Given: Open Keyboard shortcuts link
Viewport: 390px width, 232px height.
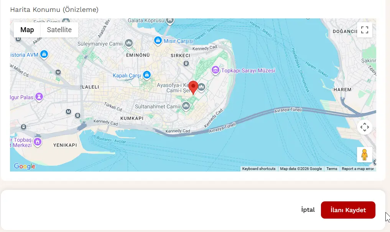Looking at the screenshot, I should [x=259, y=169].
